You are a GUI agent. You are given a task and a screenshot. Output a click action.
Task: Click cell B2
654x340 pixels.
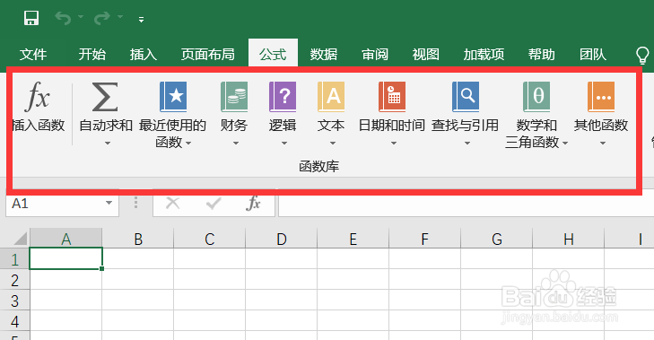[138, 280]
